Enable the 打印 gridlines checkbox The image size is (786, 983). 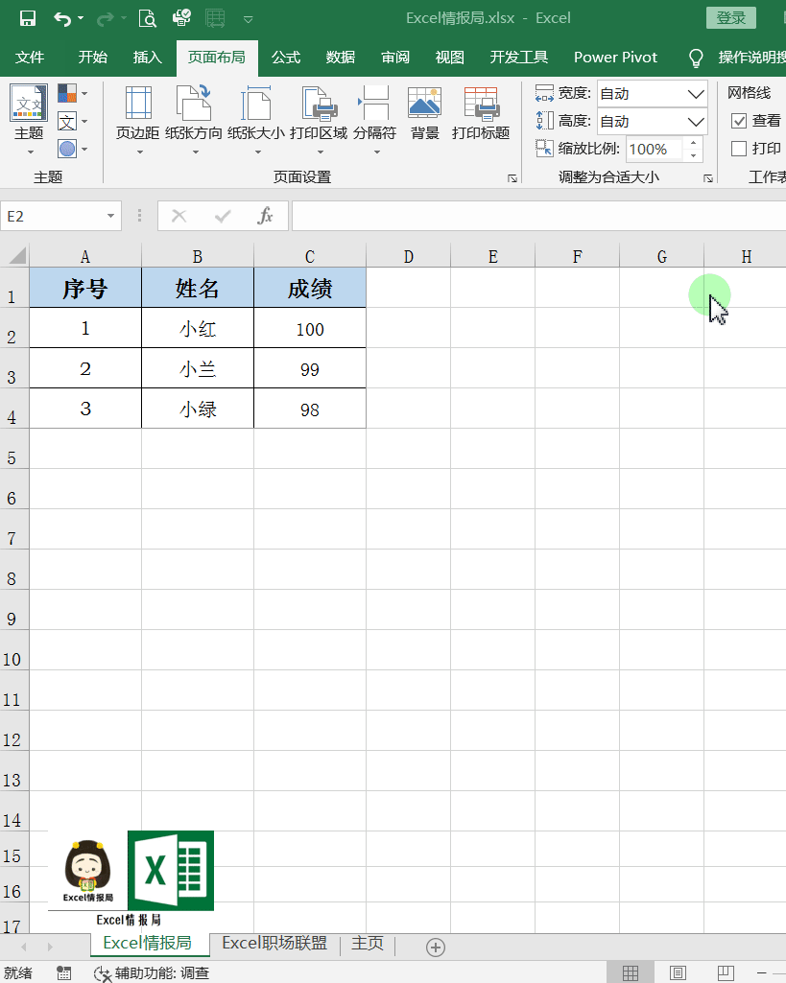click(x=739, y=149)
